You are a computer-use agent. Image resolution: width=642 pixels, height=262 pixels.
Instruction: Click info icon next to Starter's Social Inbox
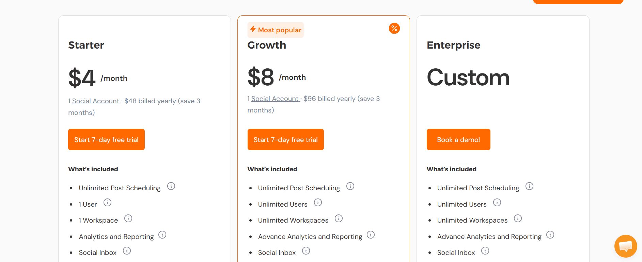(127, 250)
